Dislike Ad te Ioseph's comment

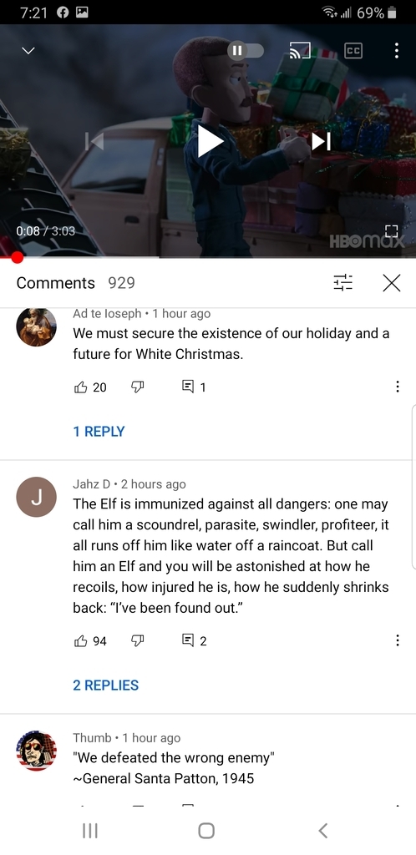pos(137,387)
